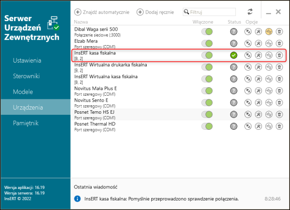
Task: Test connection for InsERT kasa fiskalna
Action: click(x=248, y=55)
